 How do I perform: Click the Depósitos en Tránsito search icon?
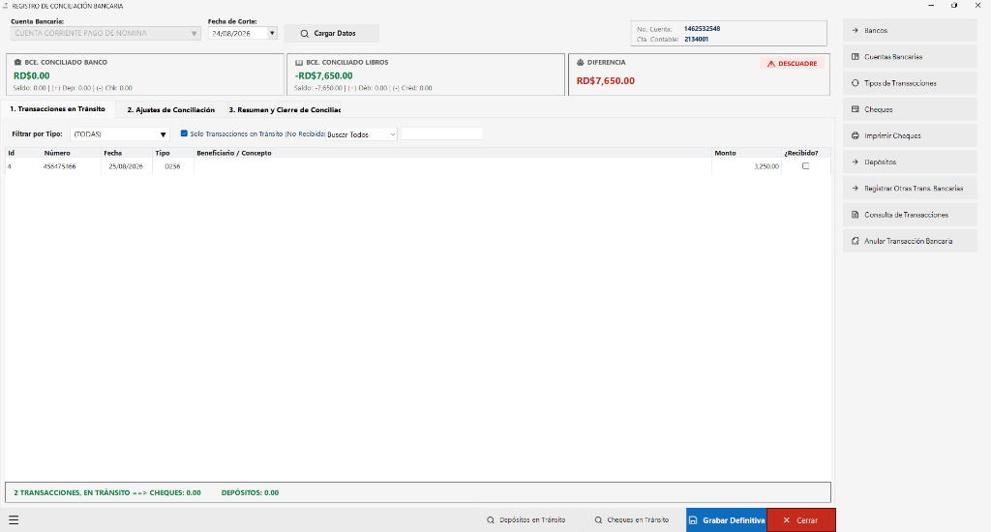point(491,520)
